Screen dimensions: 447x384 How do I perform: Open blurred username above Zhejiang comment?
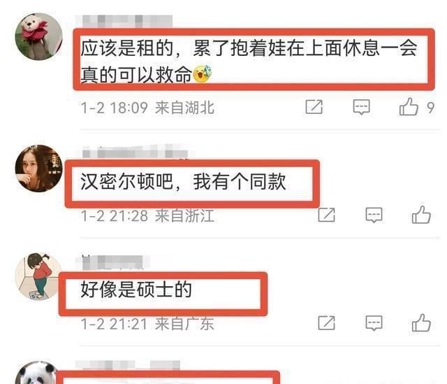coord(135,152)
